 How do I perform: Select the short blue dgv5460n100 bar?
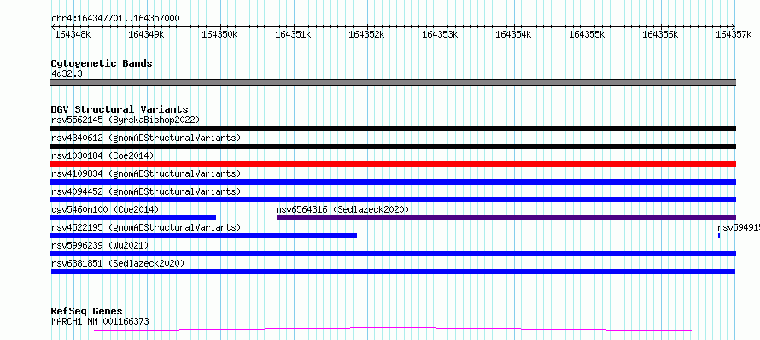pos(133,218)
